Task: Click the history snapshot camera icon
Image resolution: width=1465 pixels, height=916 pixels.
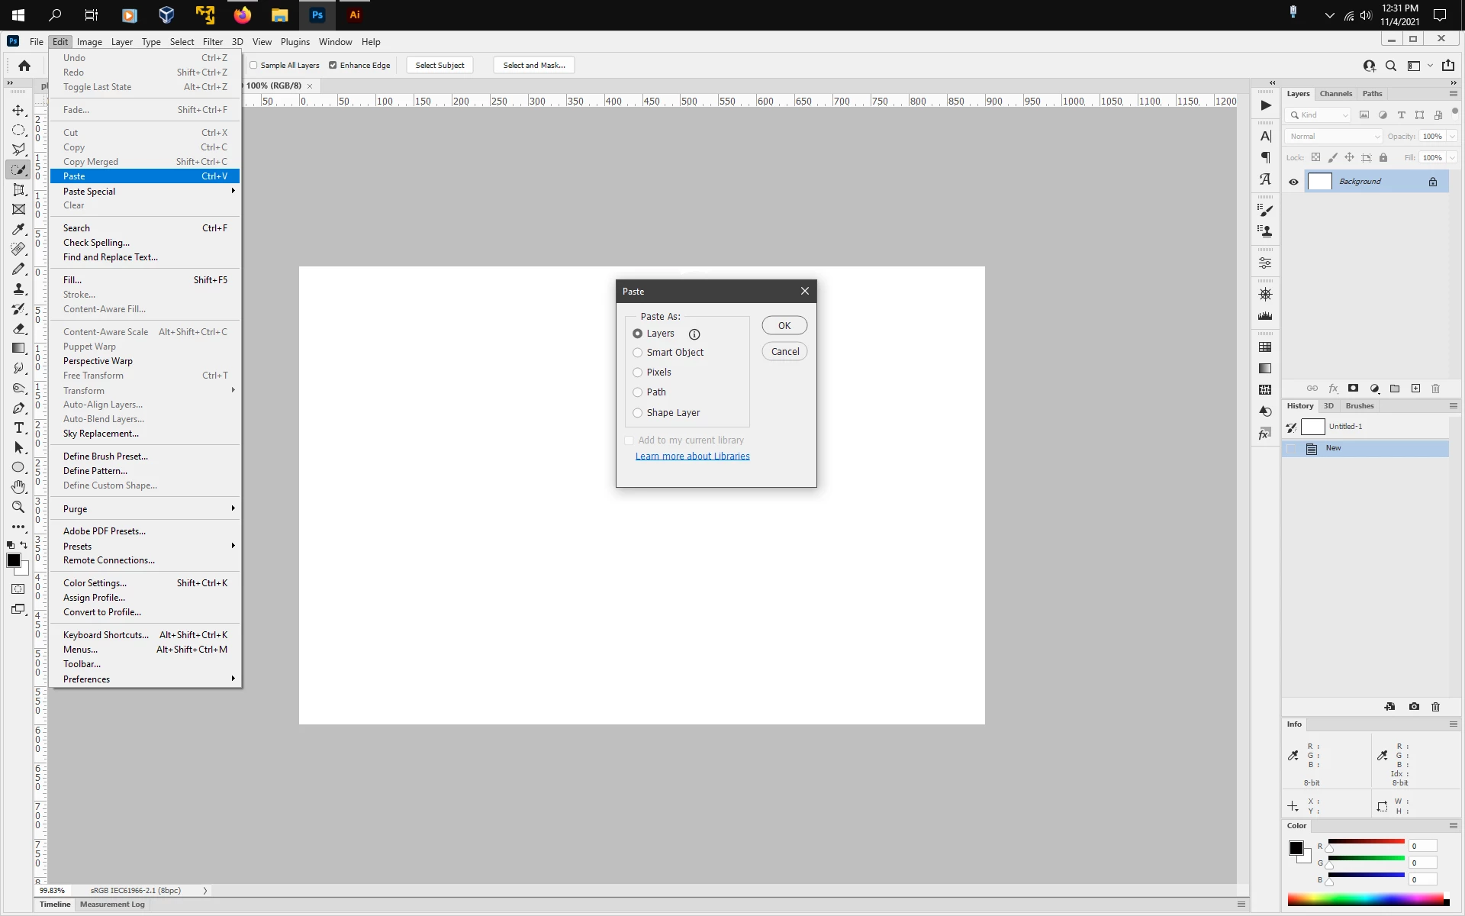Action: pos(1414,707)
